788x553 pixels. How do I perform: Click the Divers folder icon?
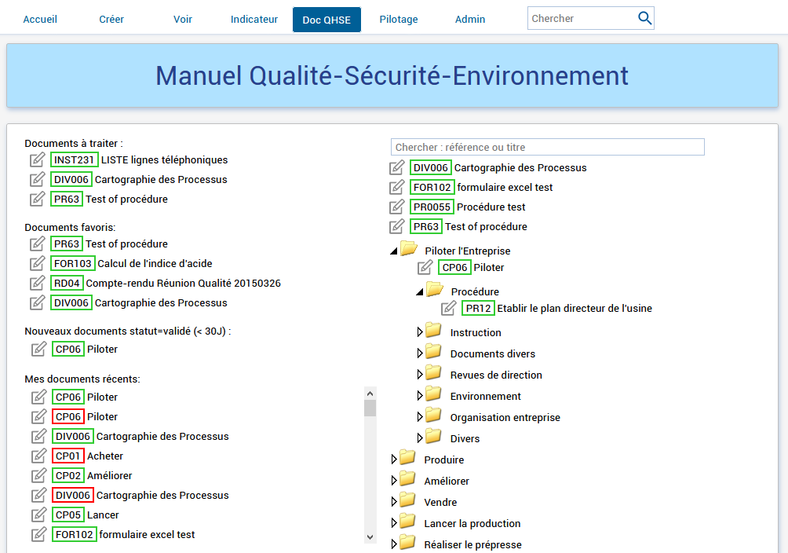[x=433, y=436]
